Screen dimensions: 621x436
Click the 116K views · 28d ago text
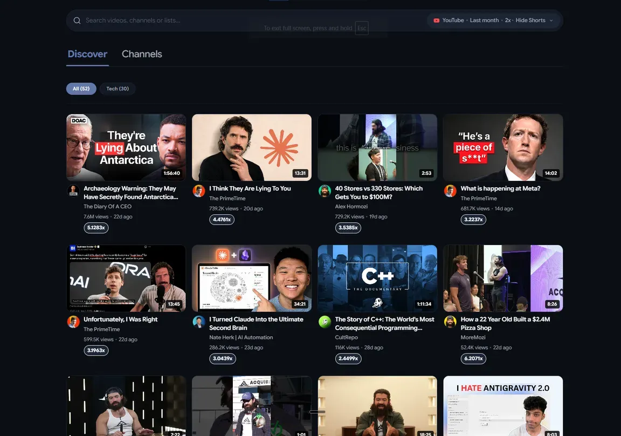(x=359, y=348)
